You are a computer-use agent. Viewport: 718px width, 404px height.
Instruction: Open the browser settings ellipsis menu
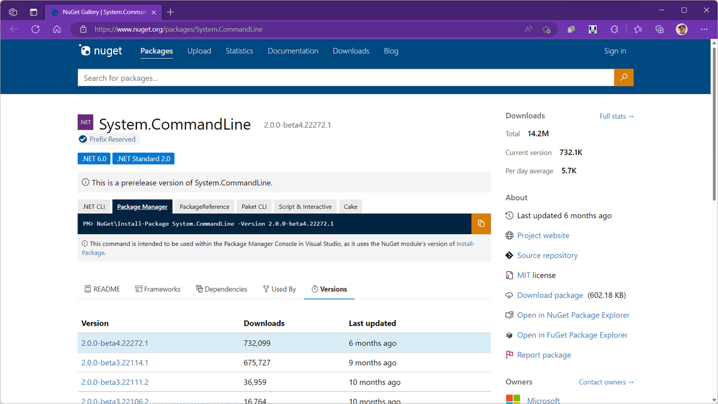[704, 29]
